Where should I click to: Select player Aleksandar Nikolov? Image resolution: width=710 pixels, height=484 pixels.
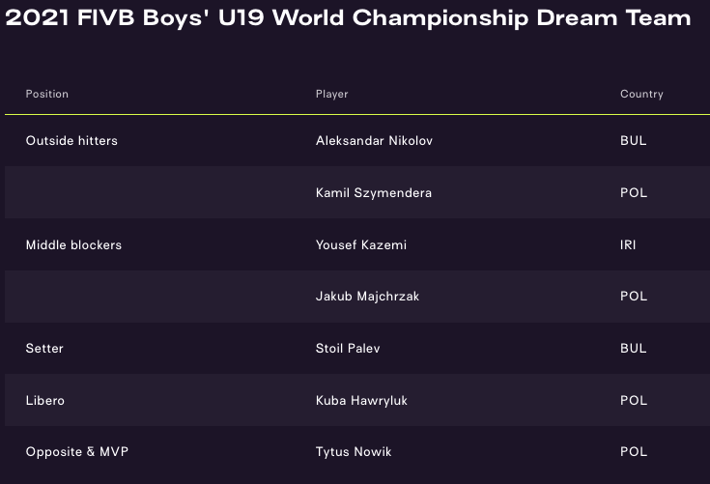374,141
